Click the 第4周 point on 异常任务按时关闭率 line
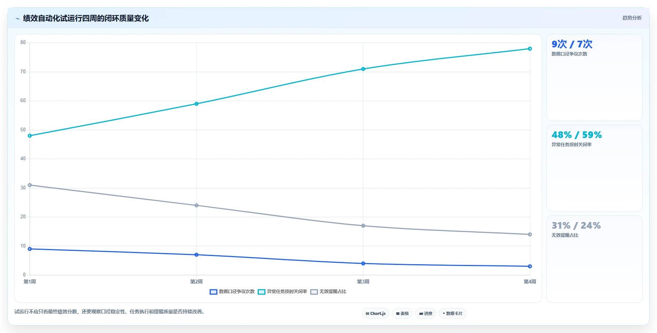The width and height of the screenshot is (657, 333). (x=530, y=48)
